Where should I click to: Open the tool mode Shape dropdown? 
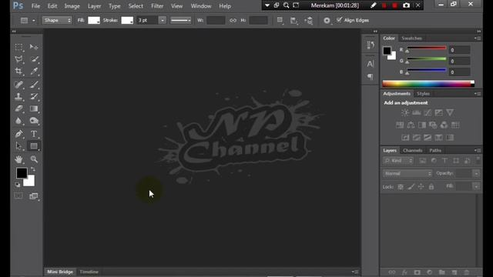coord(57,21)
